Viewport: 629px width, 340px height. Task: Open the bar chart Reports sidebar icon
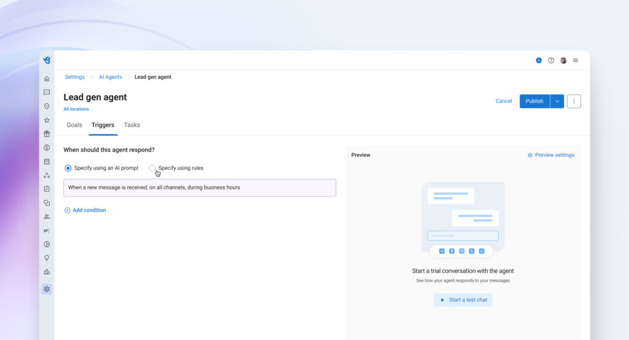[47, 272]
